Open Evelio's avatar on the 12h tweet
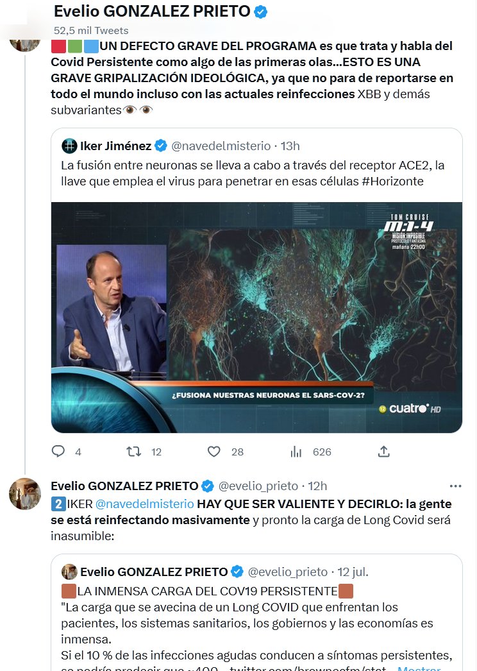The image size is (477, 671). [x=25, y=494]
